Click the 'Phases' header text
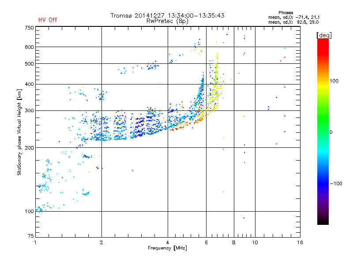Viewport: 353px width, 264px height. 285,13
